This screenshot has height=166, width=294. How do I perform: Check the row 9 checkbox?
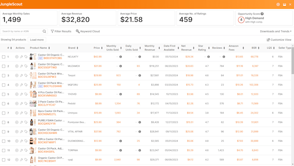[3, 132]
